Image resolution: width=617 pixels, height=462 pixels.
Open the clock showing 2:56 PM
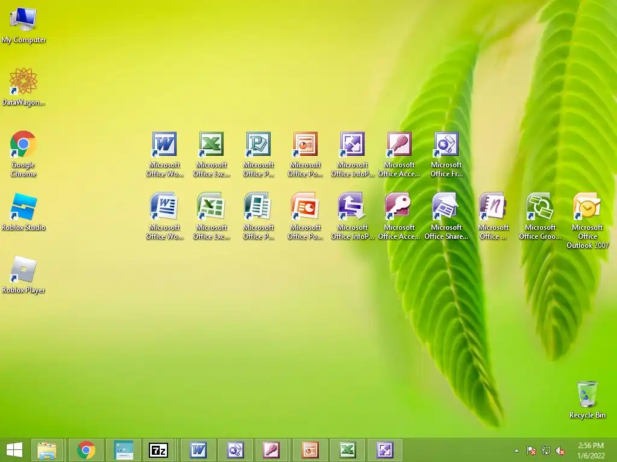click(590, 451)
